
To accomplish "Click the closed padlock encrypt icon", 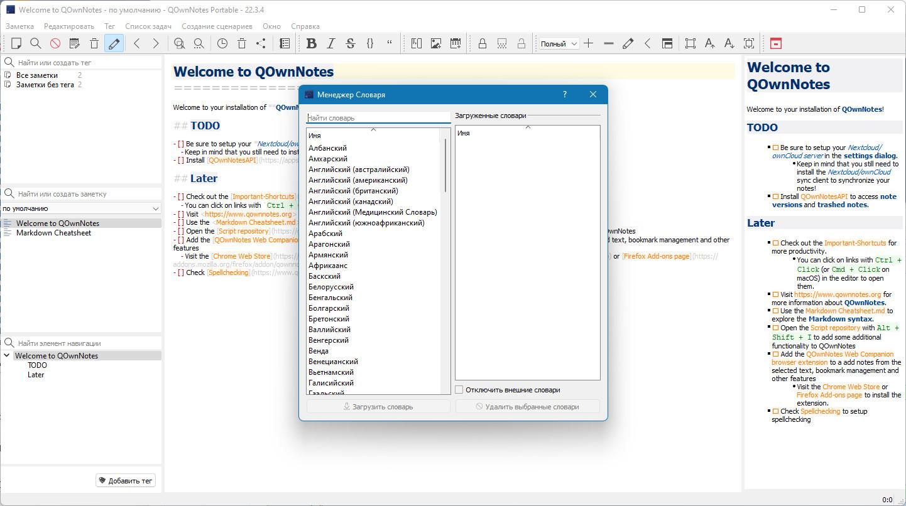I will pyautogui.click(x=482, y=43).
